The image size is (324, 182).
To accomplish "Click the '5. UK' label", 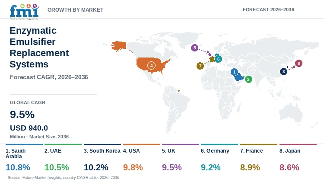I will point(168,151).
